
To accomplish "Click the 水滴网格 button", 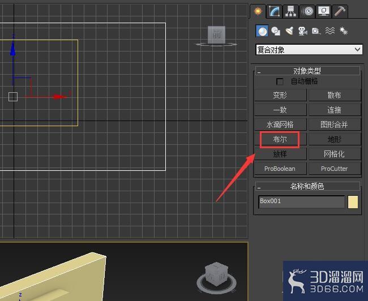I will [280, 124].
